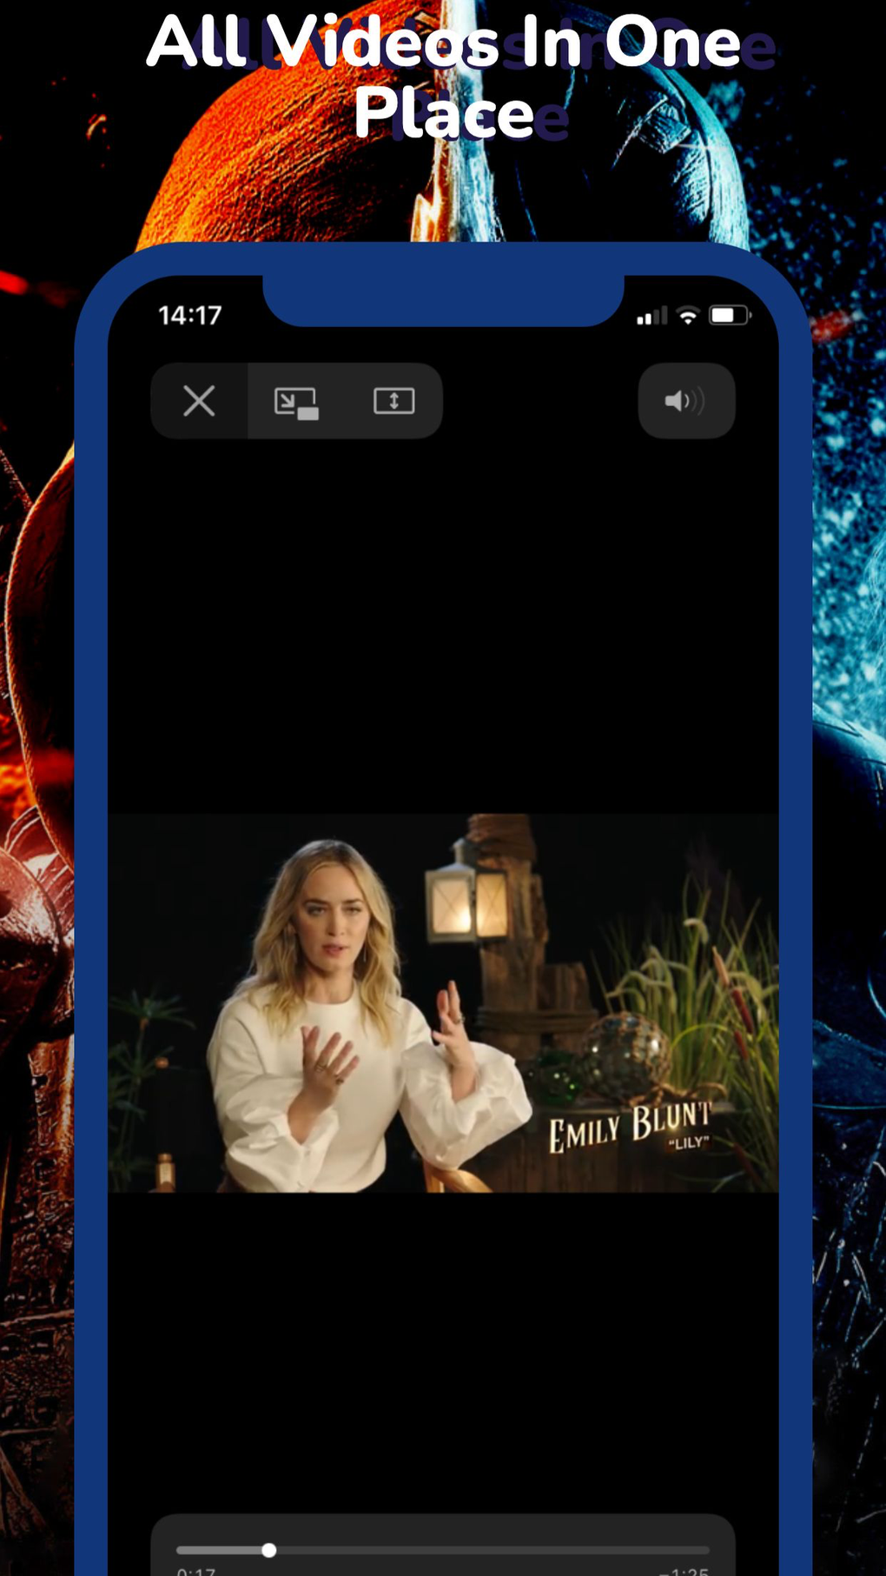Click the cellular signal bars icon

651,316
